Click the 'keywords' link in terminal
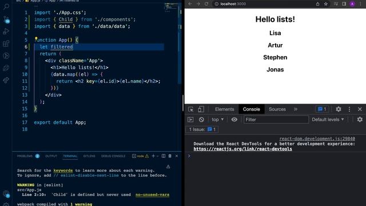The width and height of the screenshot is (366, 206). tap(63, 171)
